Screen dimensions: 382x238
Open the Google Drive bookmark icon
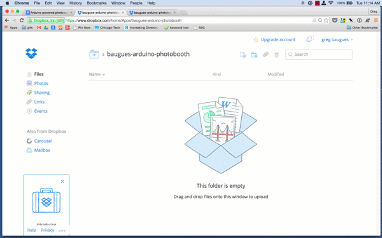[x=46, y=28]
